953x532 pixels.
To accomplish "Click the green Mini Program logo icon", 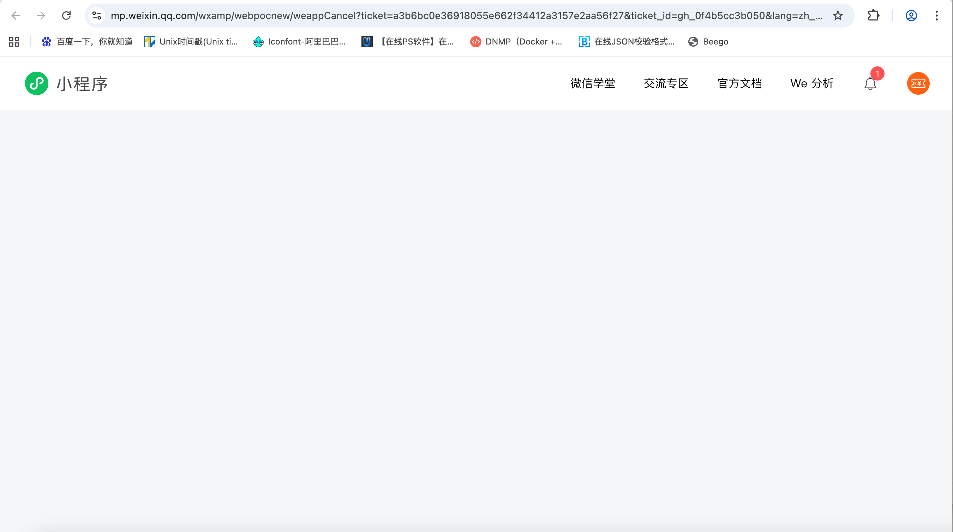I will (x=37, y=83).
